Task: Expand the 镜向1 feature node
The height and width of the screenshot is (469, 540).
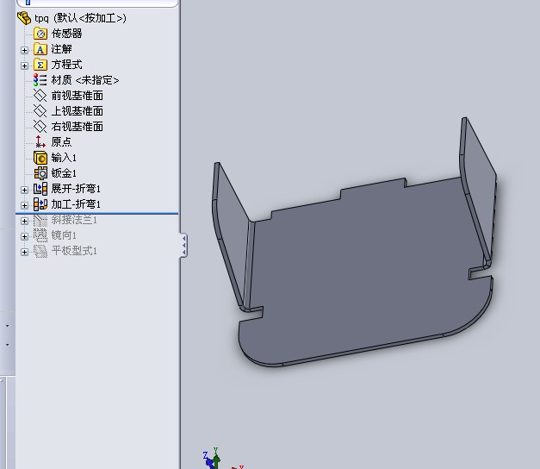Action: [24, 236]
